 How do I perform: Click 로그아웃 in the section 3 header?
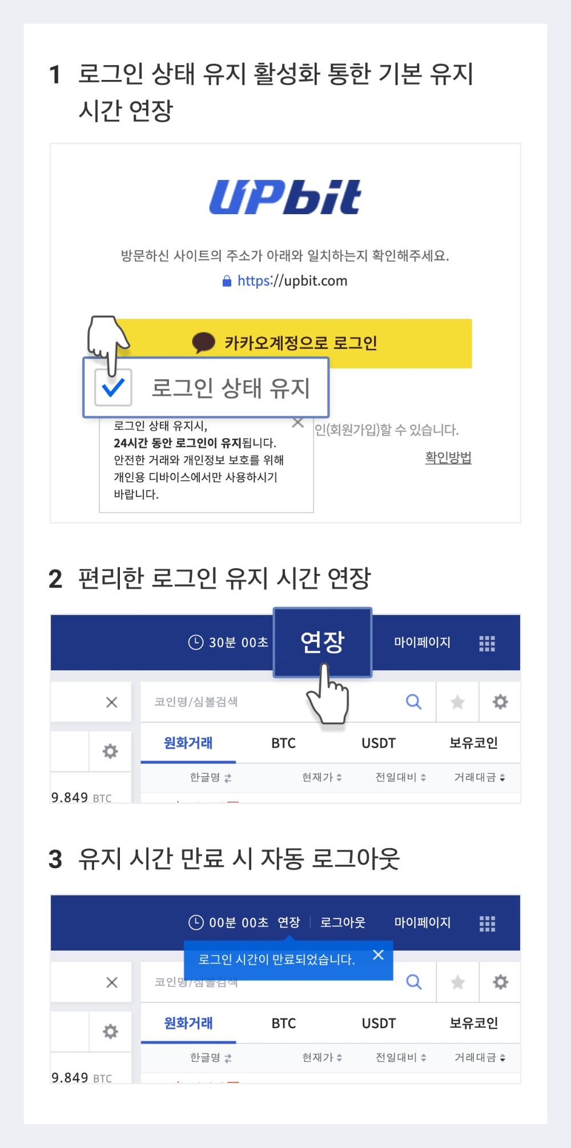click(343, 922)
